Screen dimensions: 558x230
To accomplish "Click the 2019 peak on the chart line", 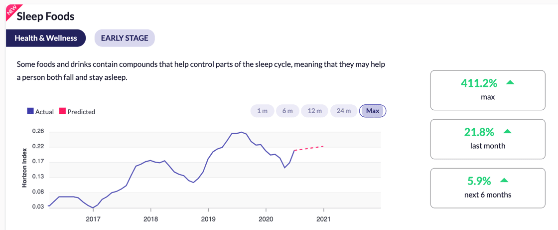I will pos(241,132).
